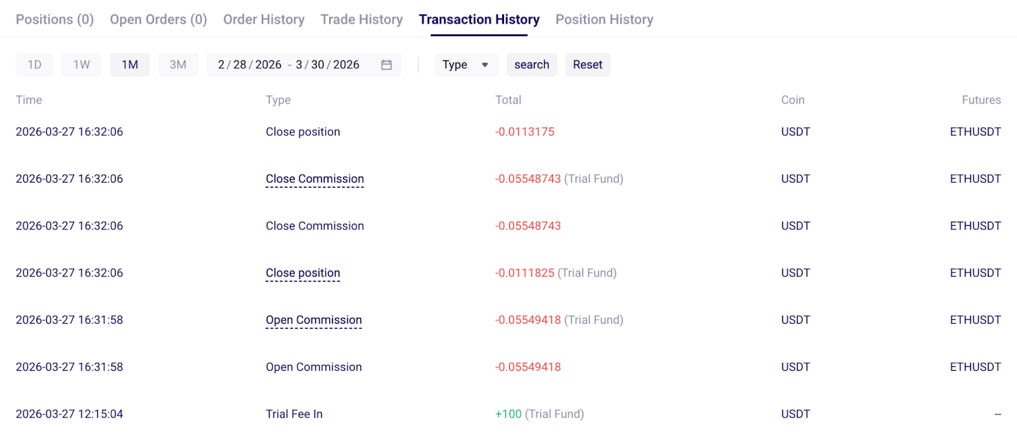Click the search button

(x=532, y=65)
